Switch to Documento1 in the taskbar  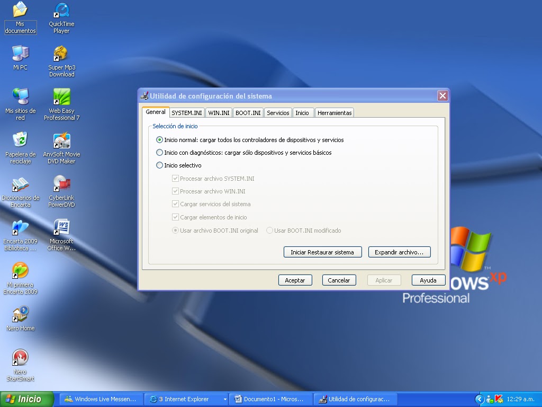click(x=271, y=399)
